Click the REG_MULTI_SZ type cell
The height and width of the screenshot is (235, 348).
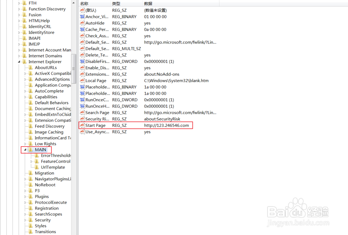pos(127,49)
